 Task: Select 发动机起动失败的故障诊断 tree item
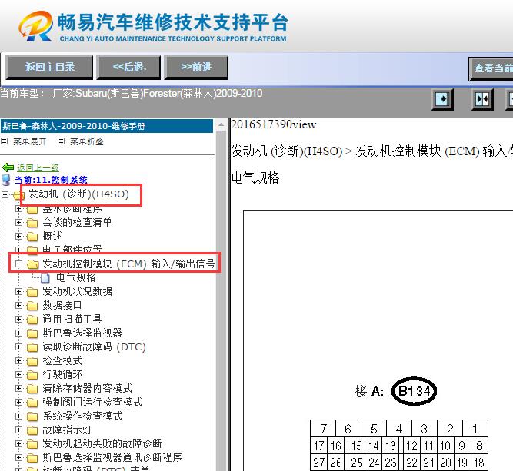pyautogui.click(x=102, y=443)
